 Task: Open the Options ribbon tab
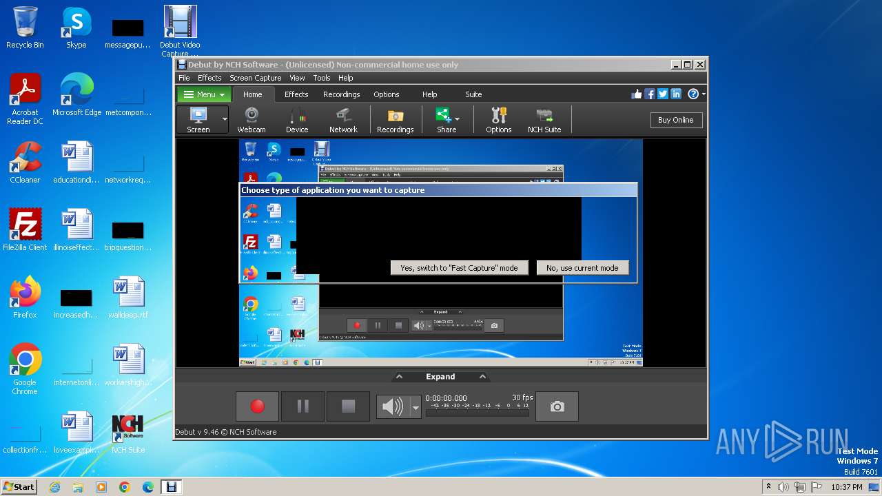tap(387, 94)
